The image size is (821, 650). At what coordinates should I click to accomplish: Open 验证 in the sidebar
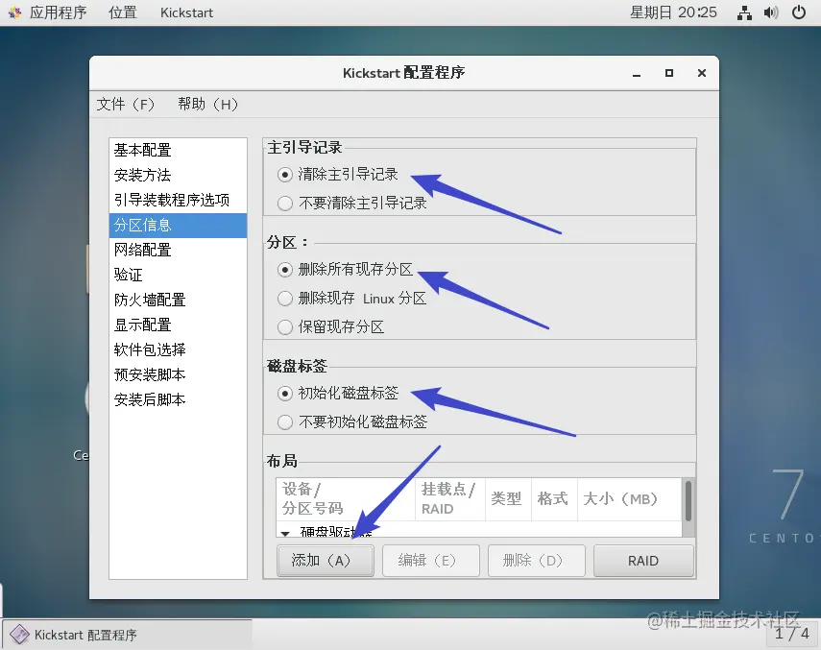(x=178, y=276)
